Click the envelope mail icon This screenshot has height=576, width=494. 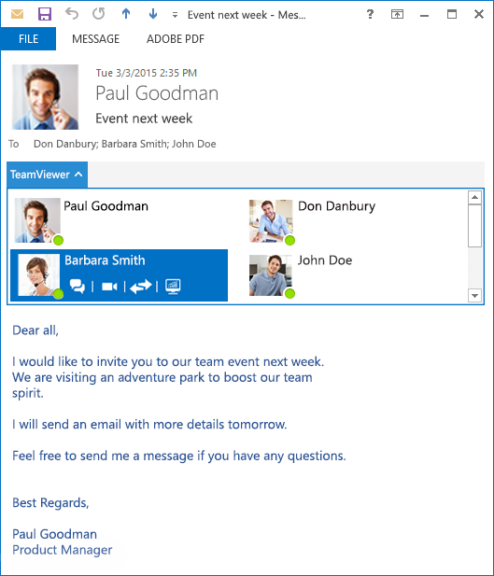tap(17, 14)
